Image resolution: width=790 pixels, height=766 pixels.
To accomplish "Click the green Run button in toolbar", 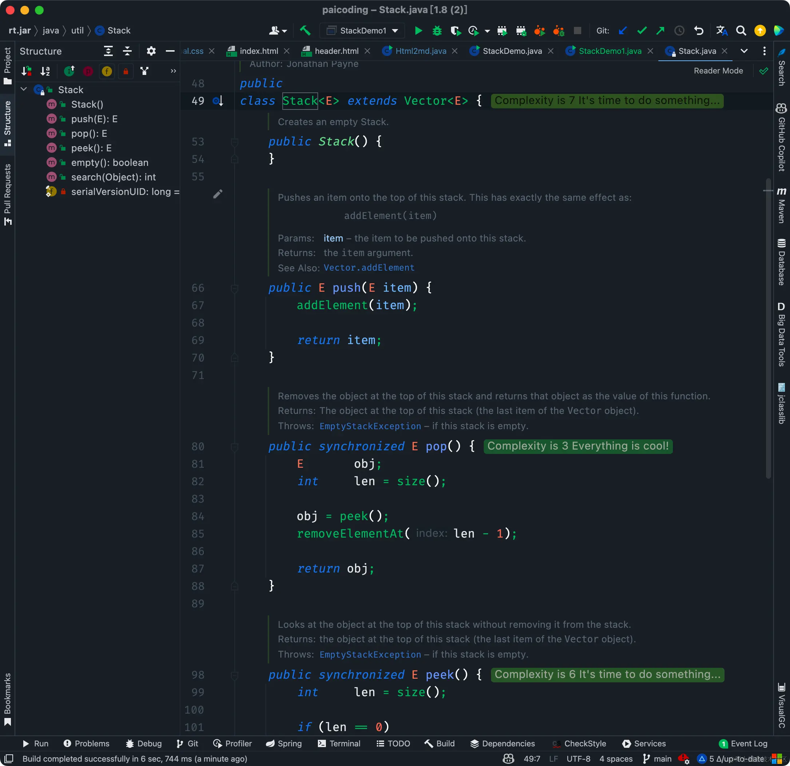I will click(418, 31).
